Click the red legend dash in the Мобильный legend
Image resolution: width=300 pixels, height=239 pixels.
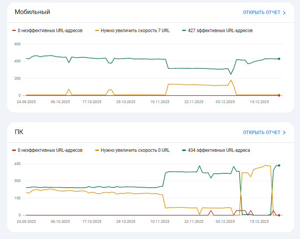point(14,31)
